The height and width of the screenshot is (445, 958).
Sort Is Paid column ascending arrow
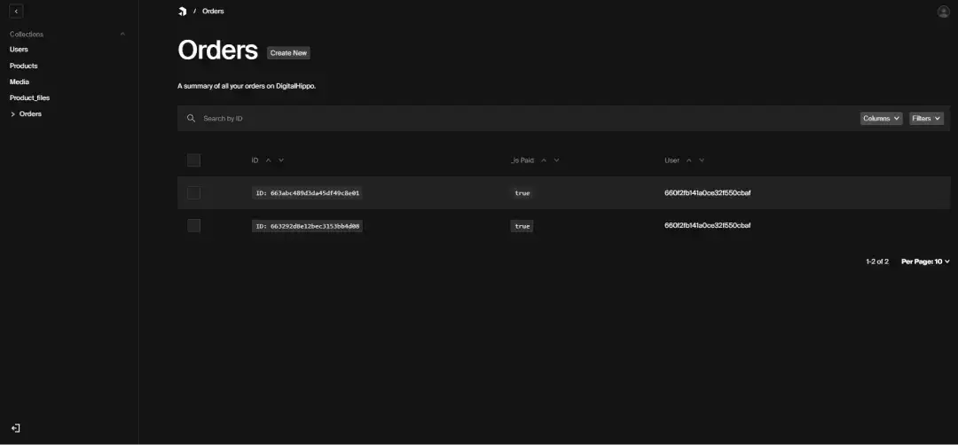pyautogui.click(x=544, y=160)
